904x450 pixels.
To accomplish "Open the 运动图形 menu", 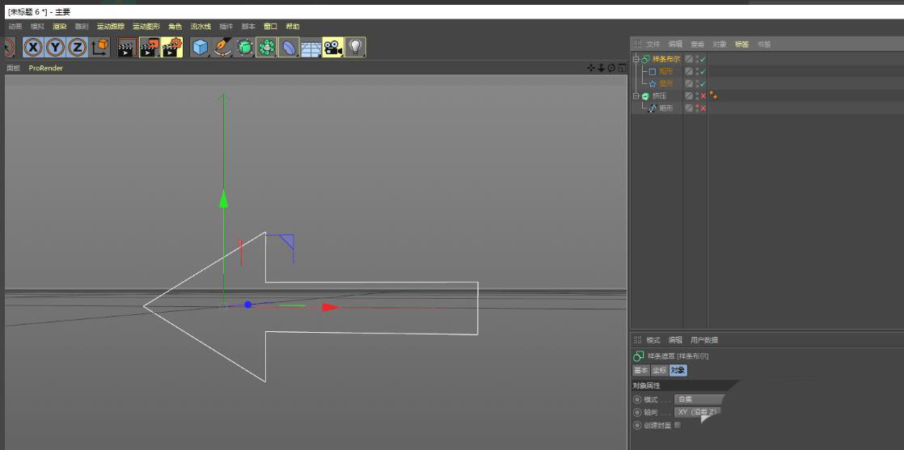I will [146, 27].
